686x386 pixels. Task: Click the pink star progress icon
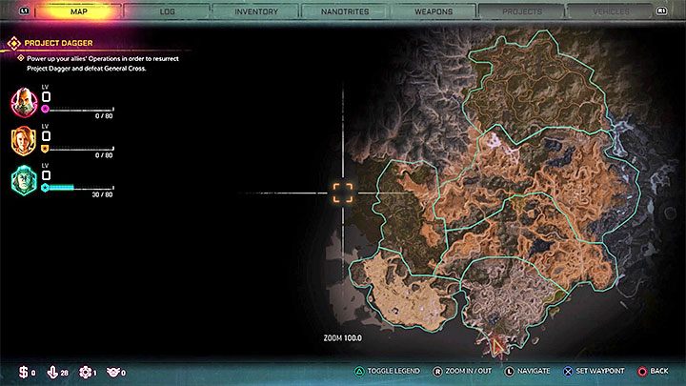click(x=45, y=109)
